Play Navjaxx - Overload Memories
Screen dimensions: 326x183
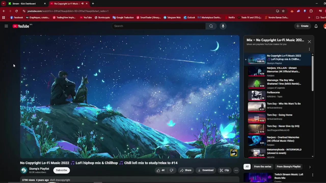278,141
